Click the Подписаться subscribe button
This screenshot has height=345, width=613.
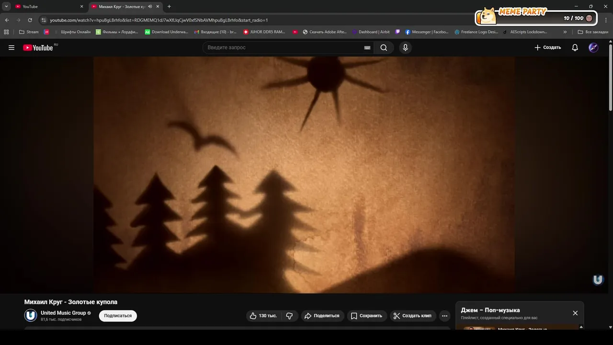(118, 316)
